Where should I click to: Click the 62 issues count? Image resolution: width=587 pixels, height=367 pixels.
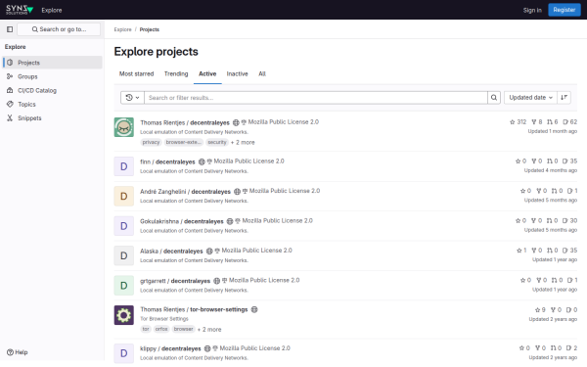click(x=569, y=122)
